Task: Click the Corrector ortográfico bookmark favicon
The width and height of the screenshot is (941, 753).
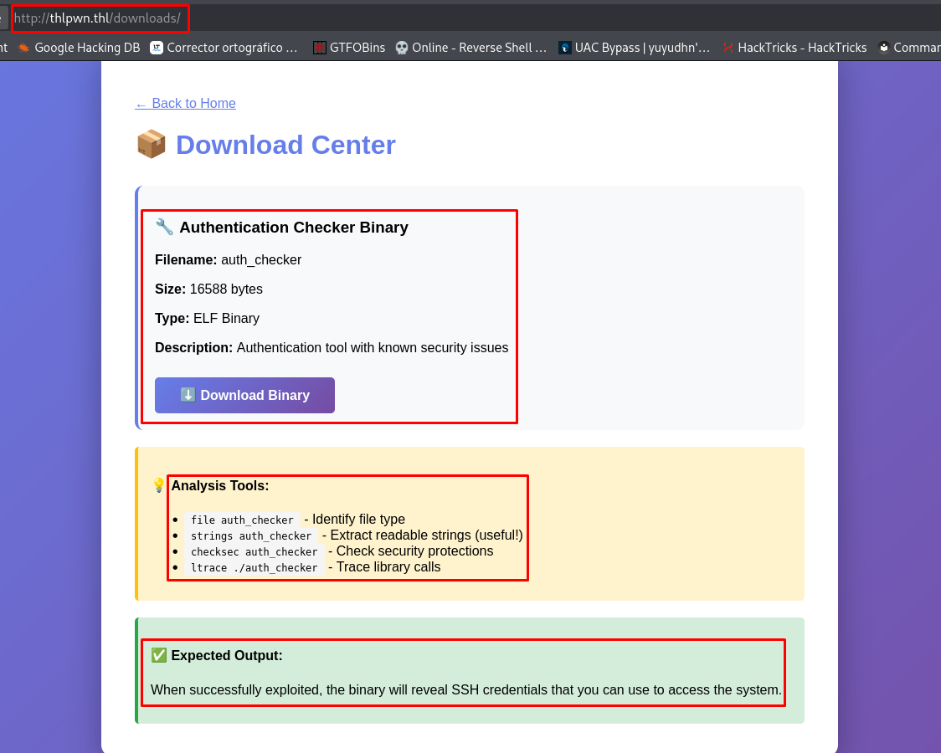Action: pyautogui.click(x=157, y=48)
